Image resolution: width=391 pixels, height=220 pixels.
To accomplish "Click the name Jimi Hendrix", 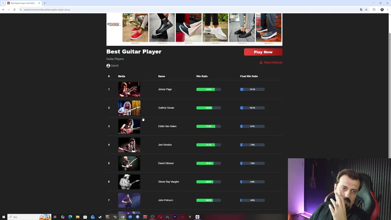I will (165, 145).
